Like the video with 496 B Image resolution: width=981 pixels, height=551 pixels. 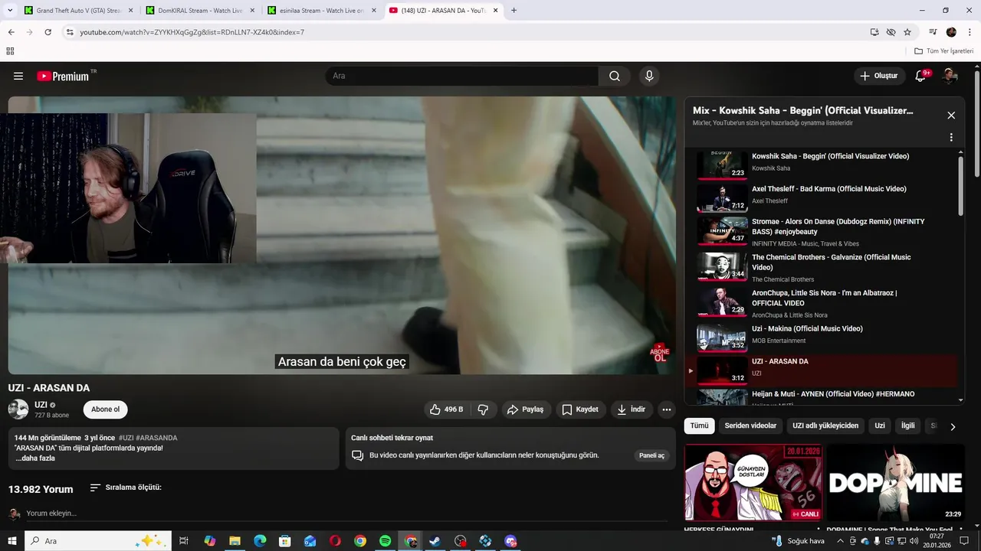point(446,409)
